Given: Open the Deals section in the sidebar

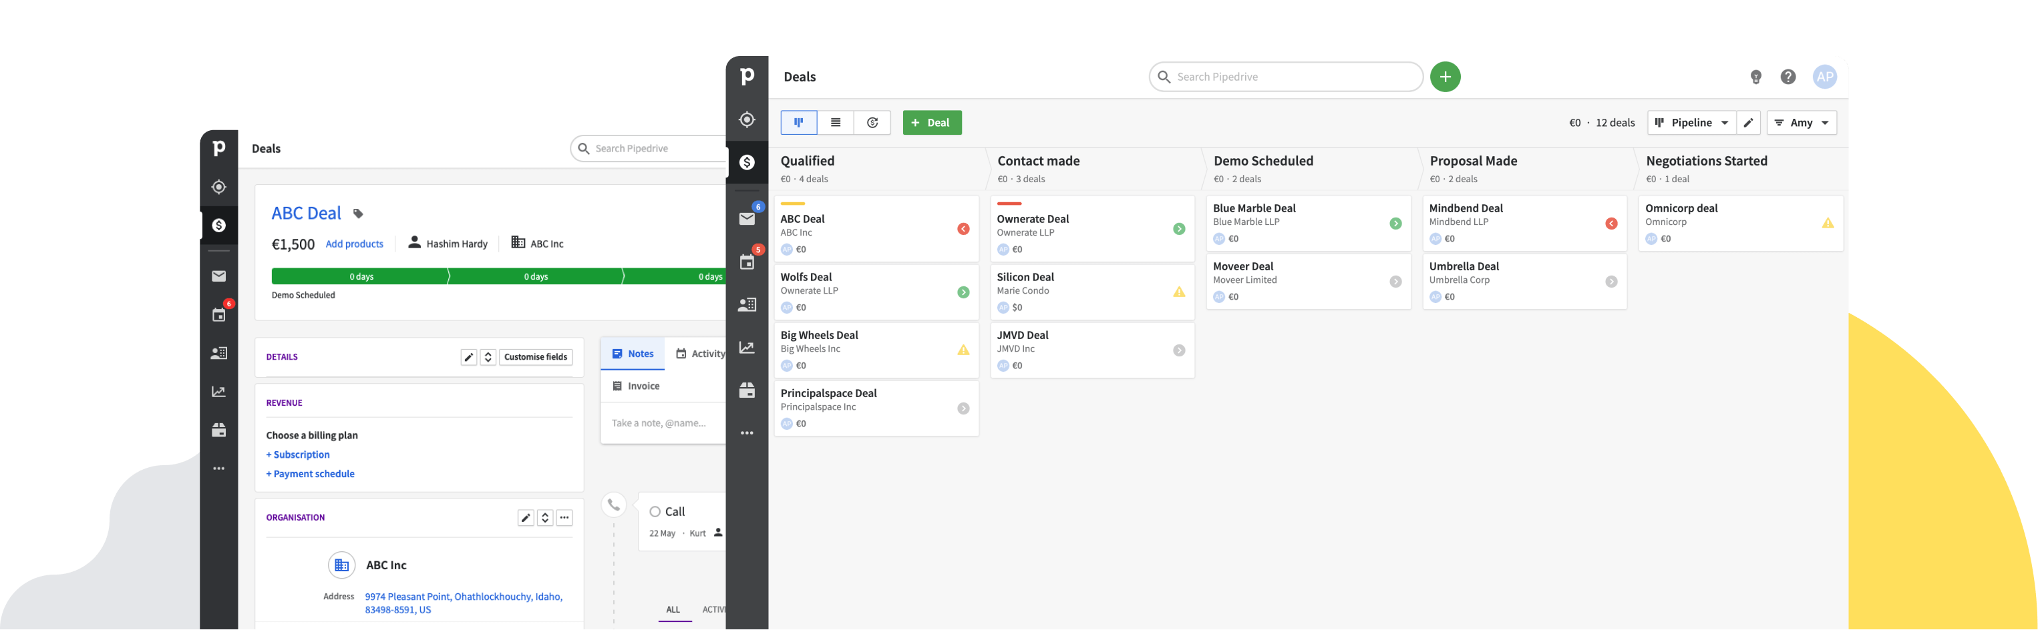Looking at the screenshot, I should [747, 162].
